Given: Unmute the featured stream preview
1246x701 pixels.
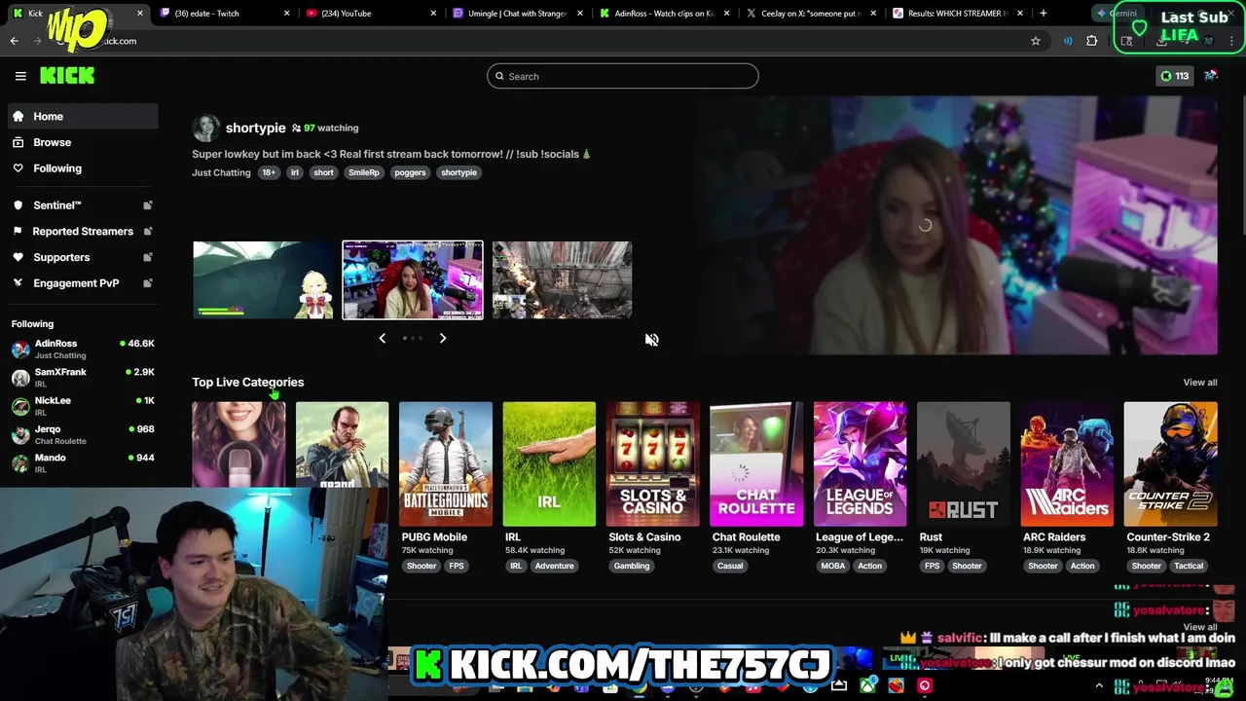Looking at the screenshot, I should click(x=652, y=340).
